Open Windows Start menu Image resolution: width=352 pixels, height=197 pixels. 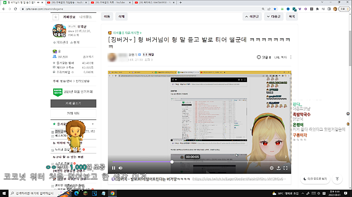4,193
